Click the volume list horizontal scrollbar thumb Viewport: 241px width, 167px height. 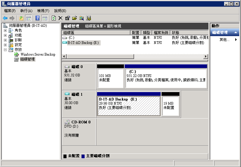click(100, 57)
